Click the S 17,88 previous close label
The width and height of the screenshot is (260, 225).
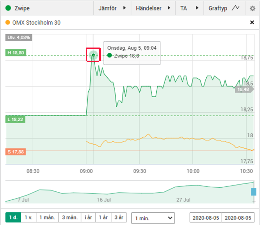pyautogui.click(x=16, y=152)
